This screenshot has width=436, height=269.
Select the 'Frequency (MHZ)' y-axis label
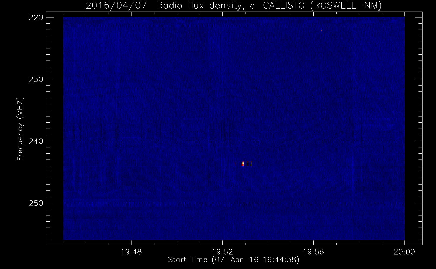coord(20,129)
